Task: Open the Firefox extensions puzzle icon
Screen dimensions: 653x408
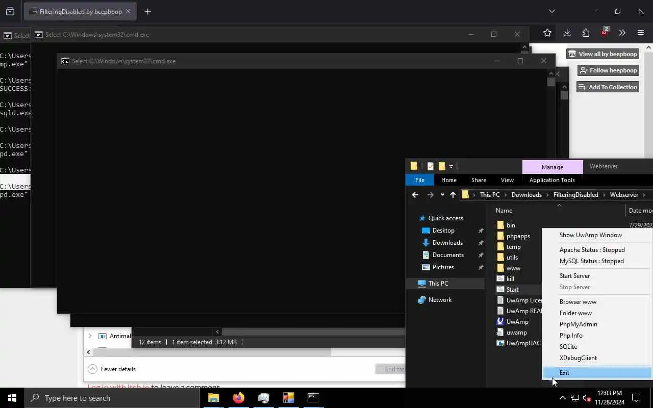Action: [x=586, y=33]
